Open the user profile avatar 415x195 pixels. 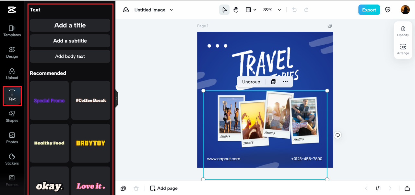[x=405, y=10]
